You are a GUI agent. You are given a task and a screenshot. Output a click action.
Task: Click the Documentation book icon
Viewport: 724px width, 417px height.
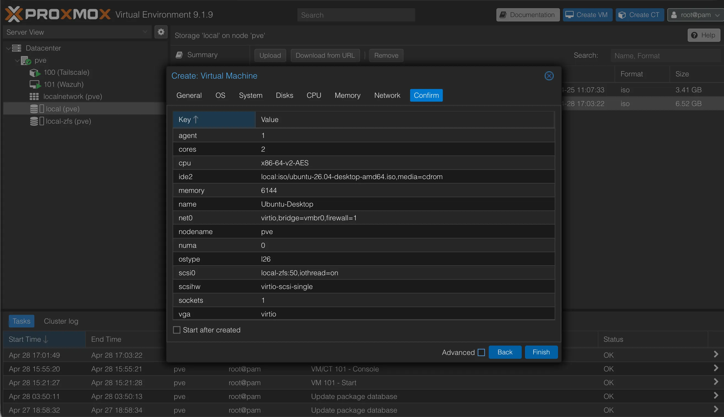[503, 15]
